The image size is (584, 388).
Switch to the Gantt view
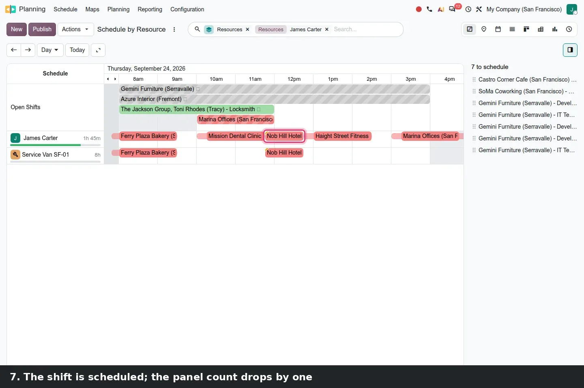(470, 29)
